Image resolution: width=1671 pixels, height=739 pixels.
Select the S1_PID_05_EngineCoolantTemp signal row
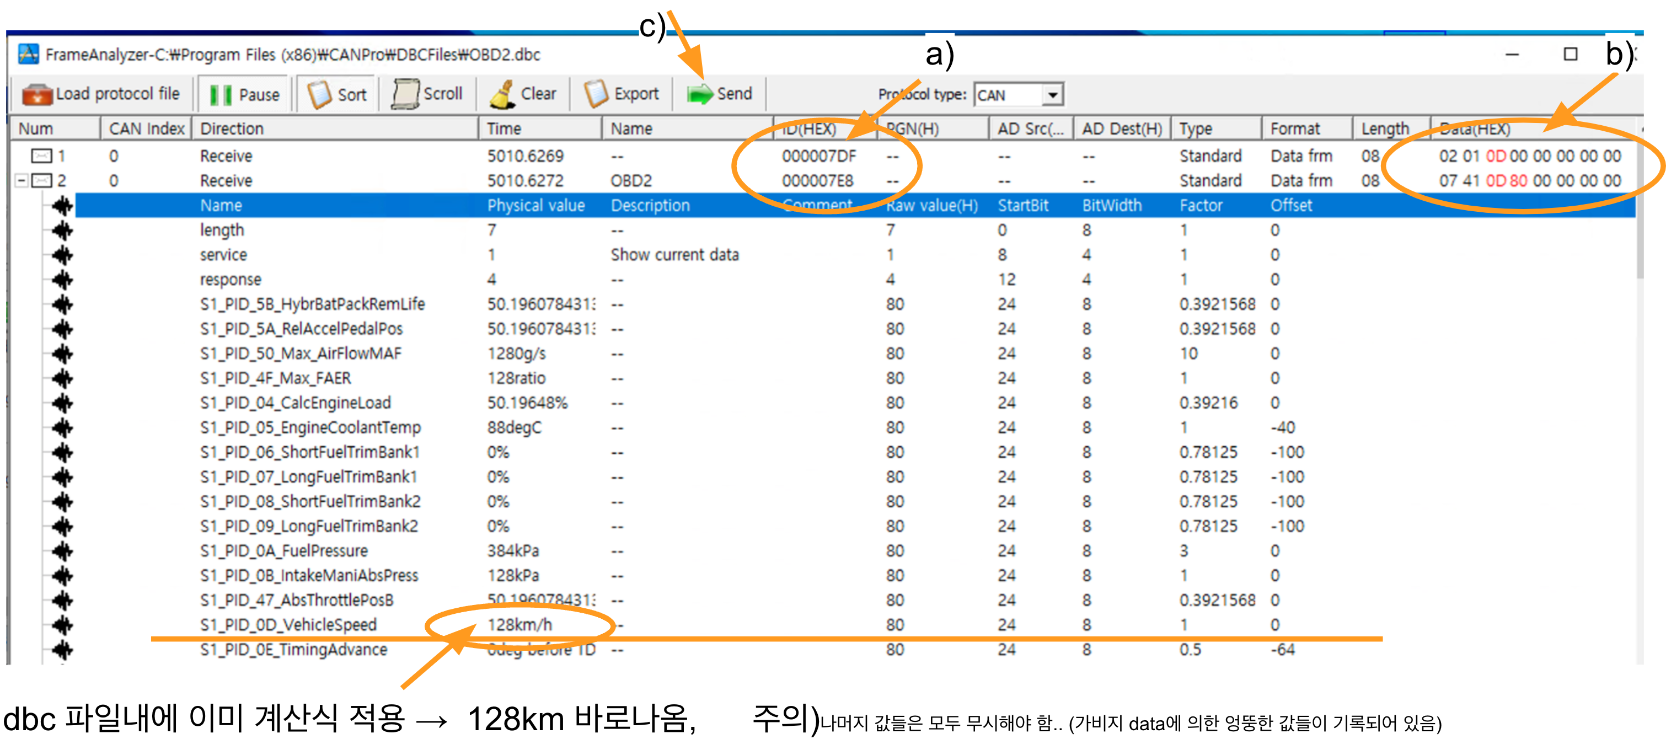pos(310,427)
